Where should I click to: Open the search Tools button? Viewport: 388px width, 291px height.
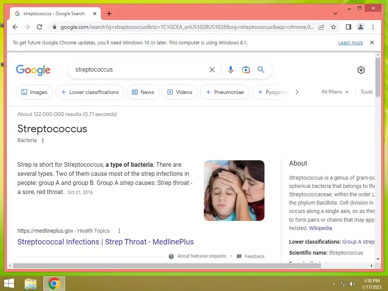click(366, 92)
